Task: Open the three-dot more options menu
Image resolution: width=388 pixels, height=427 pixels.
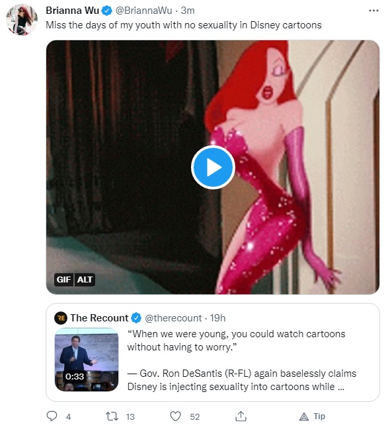Action: (373, 11)
